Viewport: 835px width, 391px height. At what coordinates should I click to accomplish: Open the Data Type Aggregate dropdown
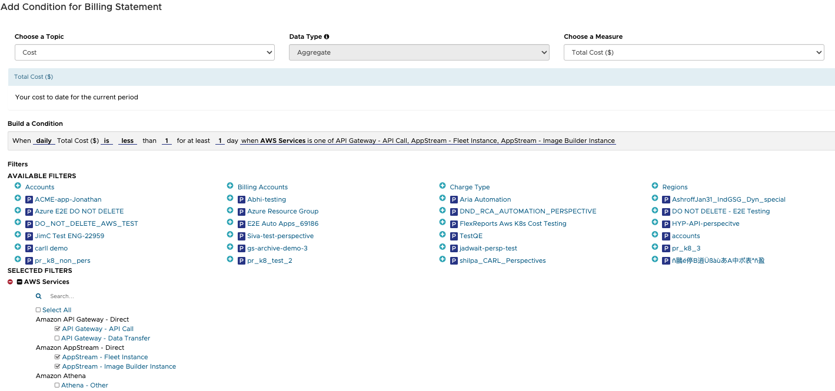[419, 52]
